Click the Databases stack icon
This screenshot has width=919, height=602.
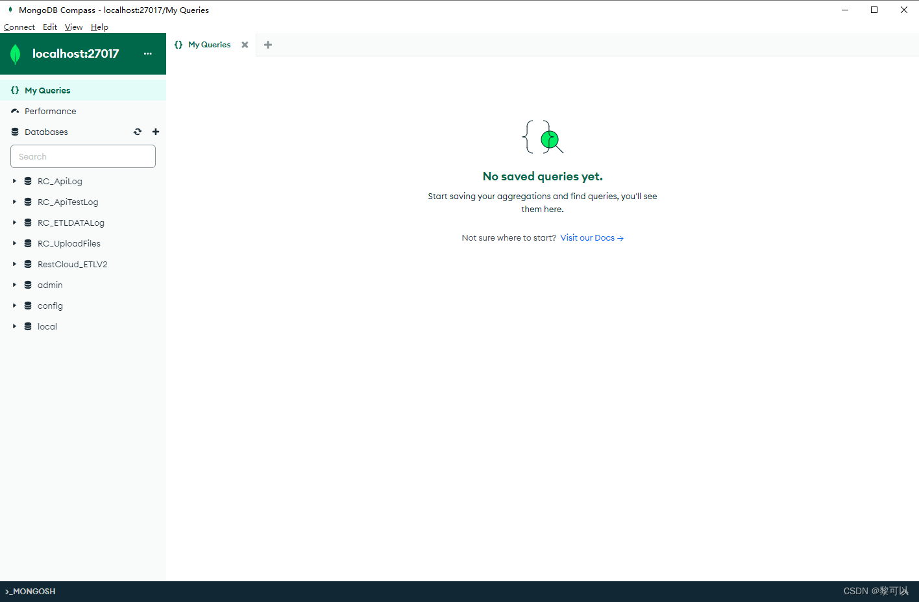point(14,132)
